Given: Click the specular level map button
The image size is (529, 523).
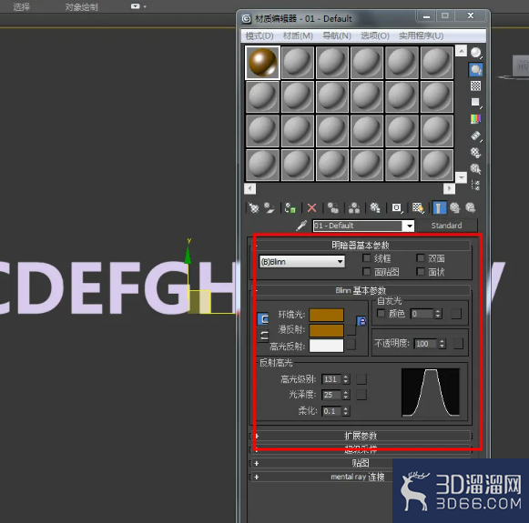Looking at the screenshot, I should tap(361, 379).
